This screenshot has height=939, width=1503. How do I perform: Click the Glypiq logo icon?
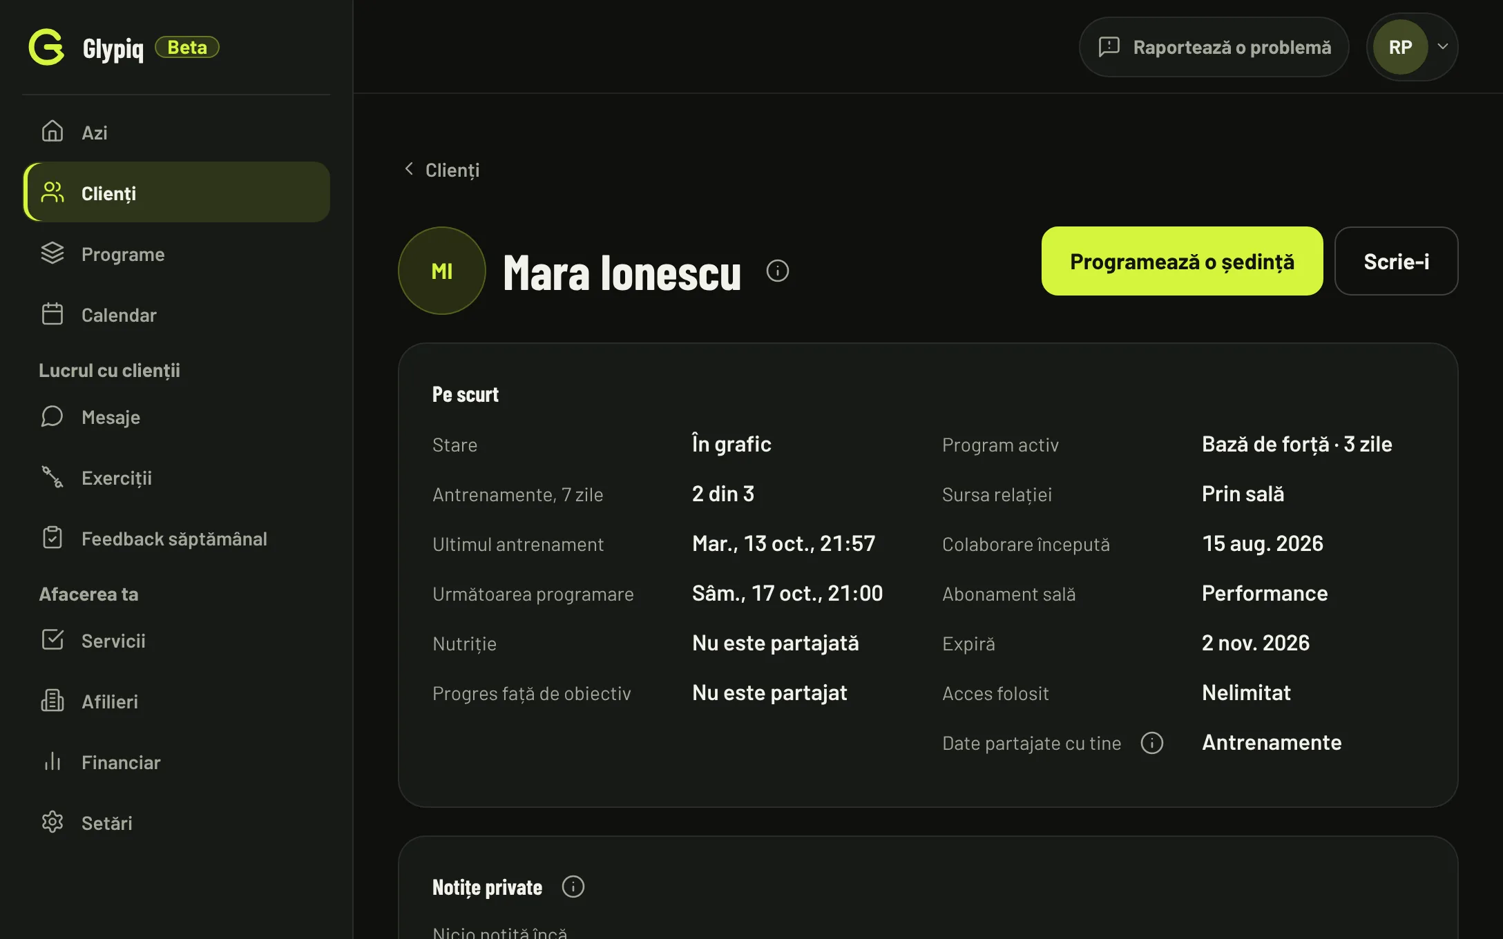(46, 47)
